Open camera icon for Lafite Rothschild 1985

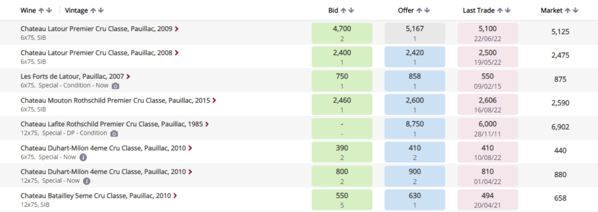click(x=114, y=134)
